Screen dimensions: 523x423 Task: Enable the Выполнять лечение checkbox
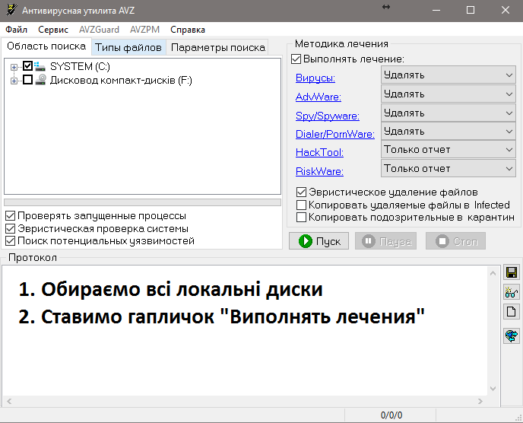click(x=296, y=59)
